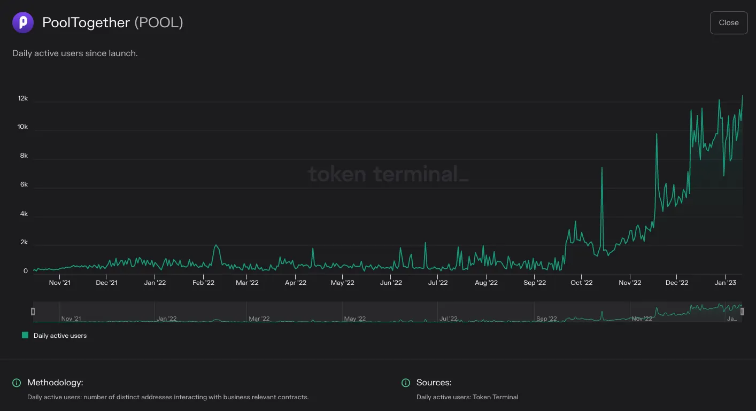Grab the left handle of the range navigator
The height and width of the screenshot is (411, 756).
33,312
